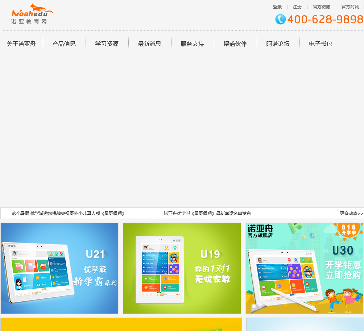Open the 关于诺亚舟 menu
364x331 pixels.
click(x=21, y=44)
